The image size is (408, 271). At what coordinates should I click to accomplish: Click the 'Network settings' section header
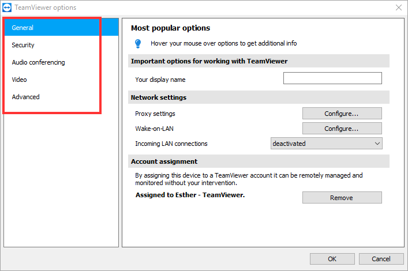tap(159, 97)
